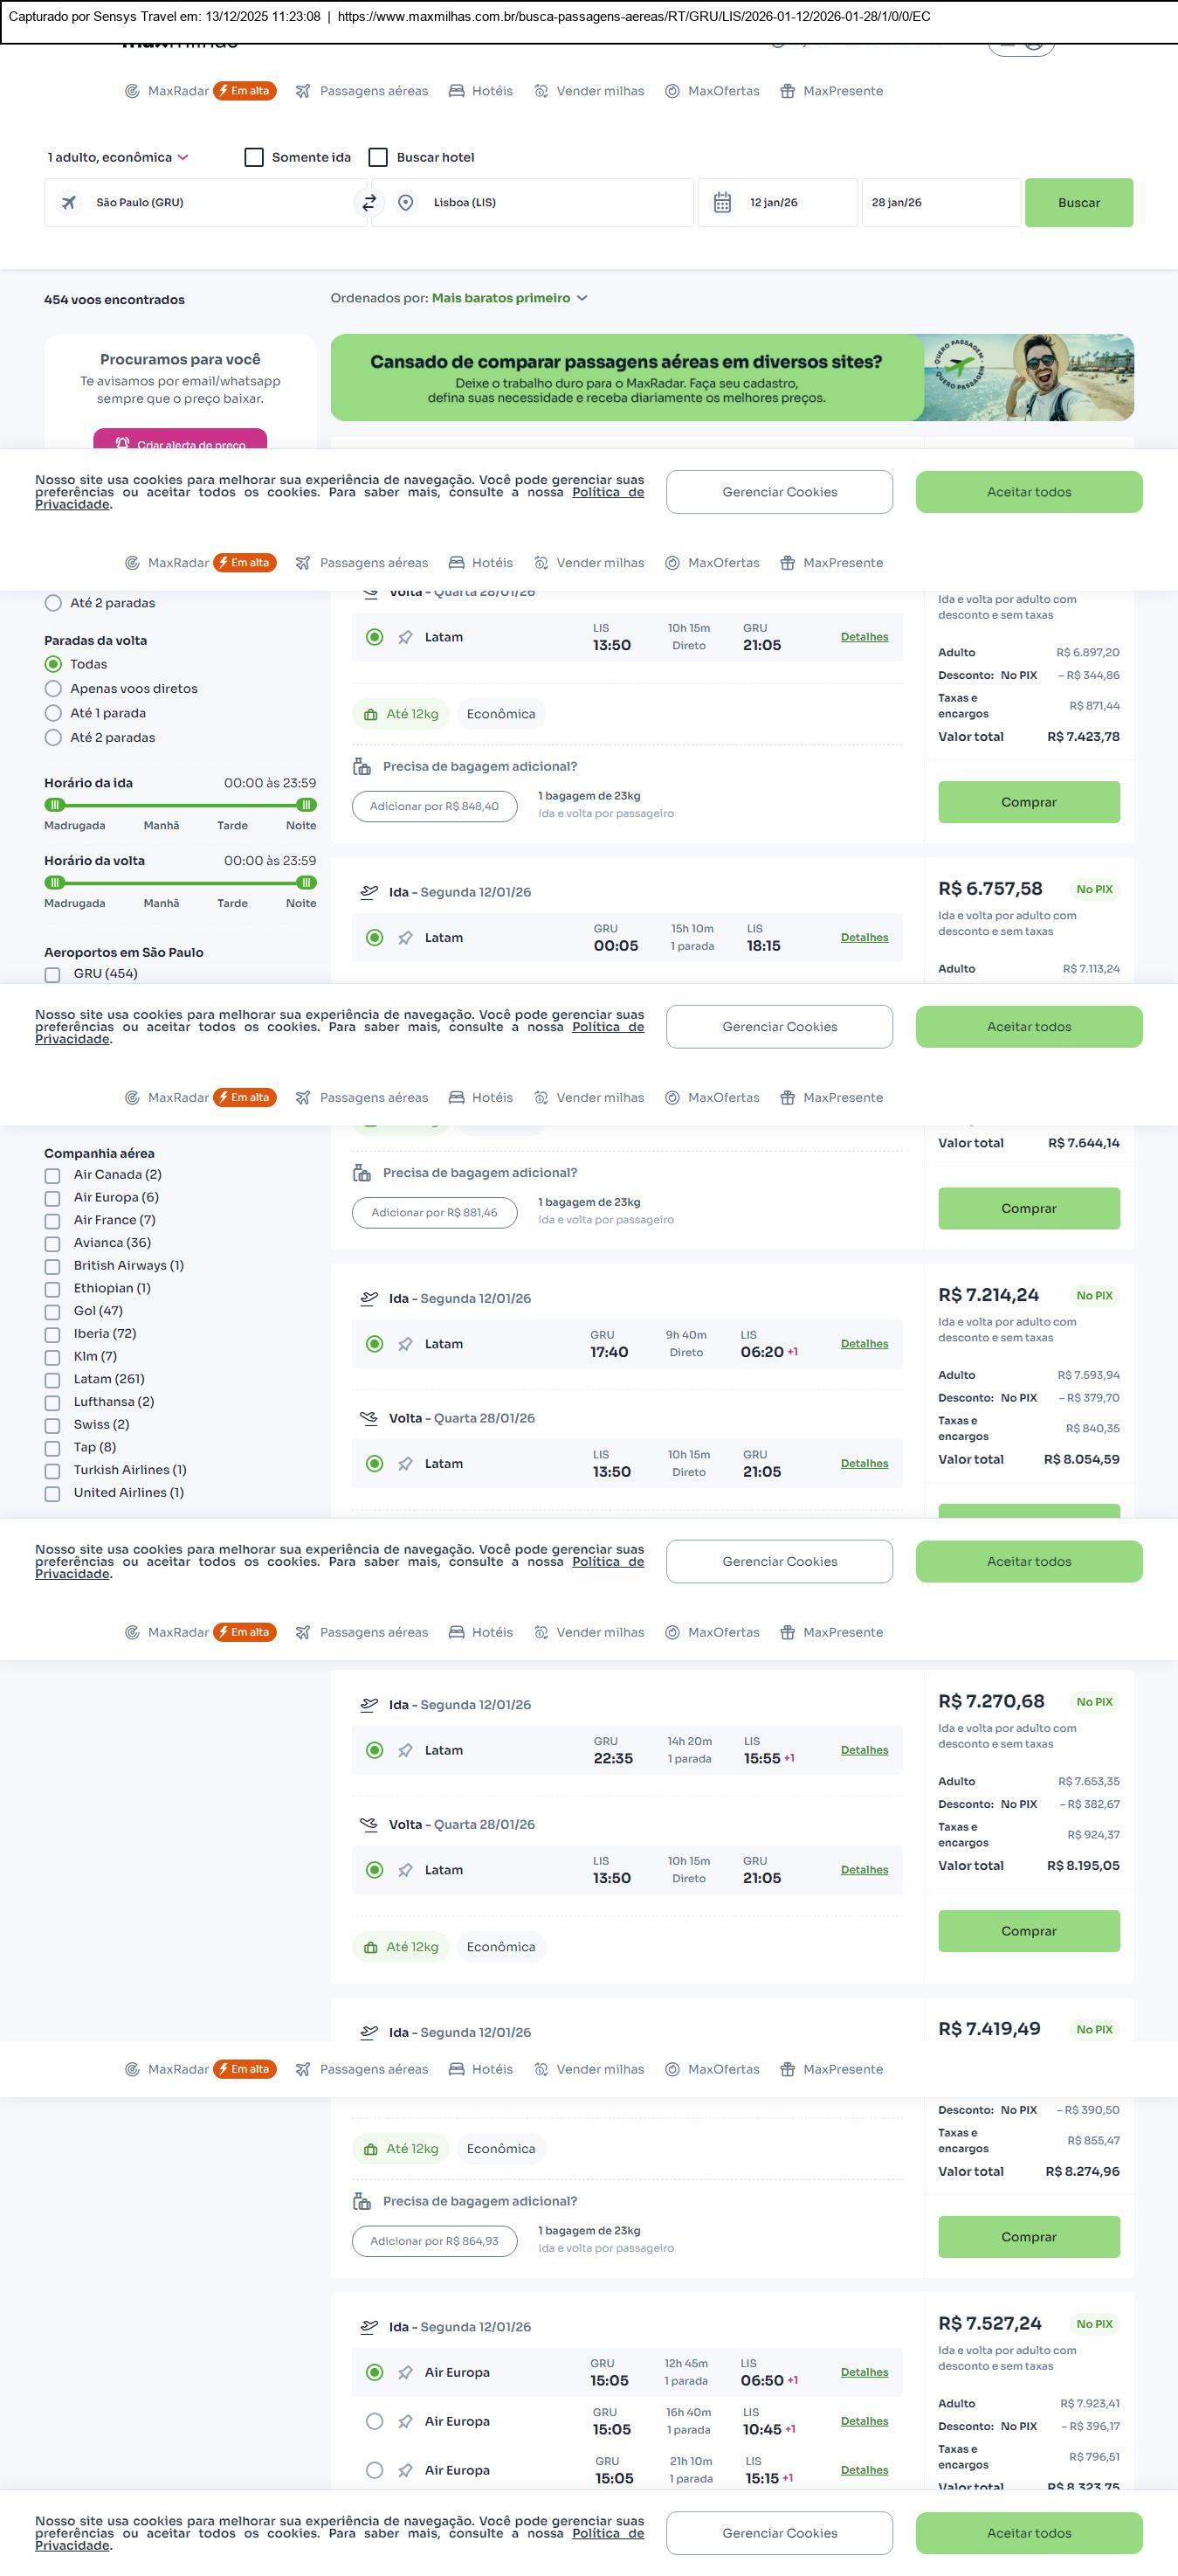Click the calendar icon beside 12 jan/26
Image resolution: width=1178 pixels, height=2576 pixels.
[x=722, y=203]
